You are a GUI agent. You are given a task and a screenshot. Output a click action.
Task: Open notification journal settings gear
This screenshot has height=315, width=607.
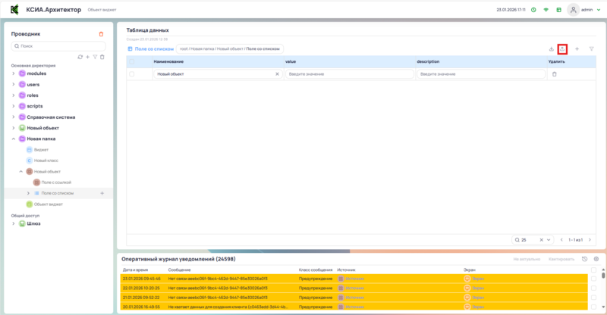pos(596,259)
